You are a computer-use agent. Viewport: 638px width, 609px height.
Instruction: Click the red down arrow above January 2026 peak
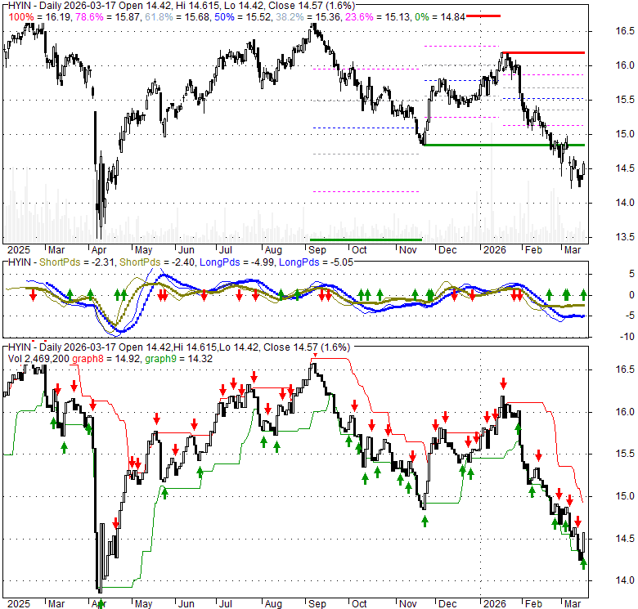point(504,383)
